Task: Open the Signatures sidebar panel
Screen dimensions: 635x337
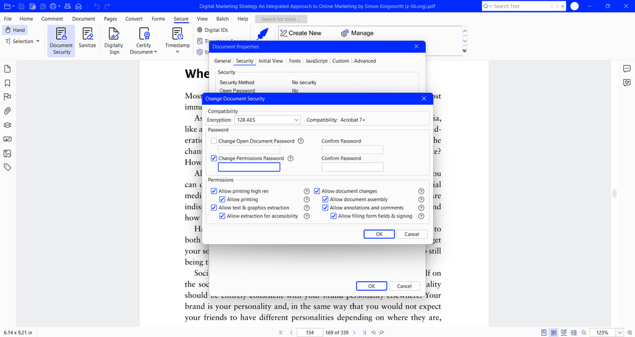Action: click(x=7, y=139)
